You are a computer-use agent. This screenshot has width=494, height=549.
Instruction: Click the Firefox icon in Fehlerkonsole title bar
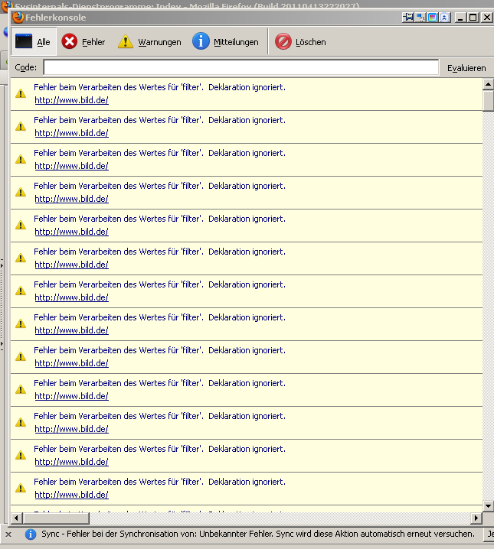tap(18, 17)
